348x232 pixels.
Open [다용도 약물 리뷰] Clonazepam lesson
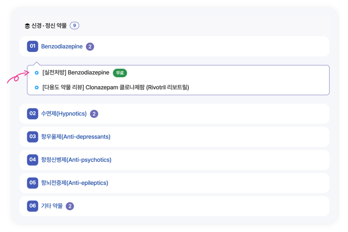pyautogui.click(x=116, y=87)
